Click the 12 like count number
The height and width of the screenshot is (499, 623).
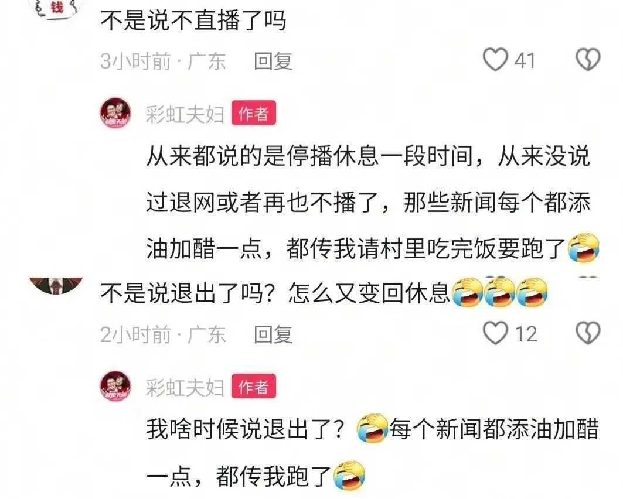(526, 333)
